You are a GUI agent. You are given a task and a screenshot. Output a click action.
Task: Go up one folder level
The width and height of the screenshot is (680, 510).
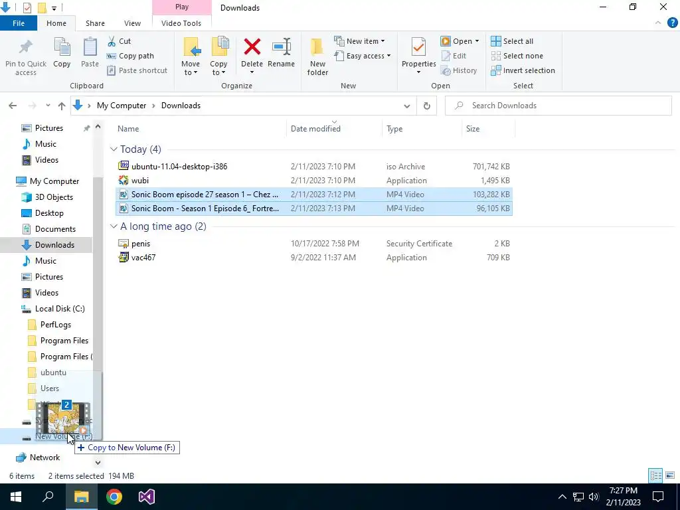(x=62, y=106)
